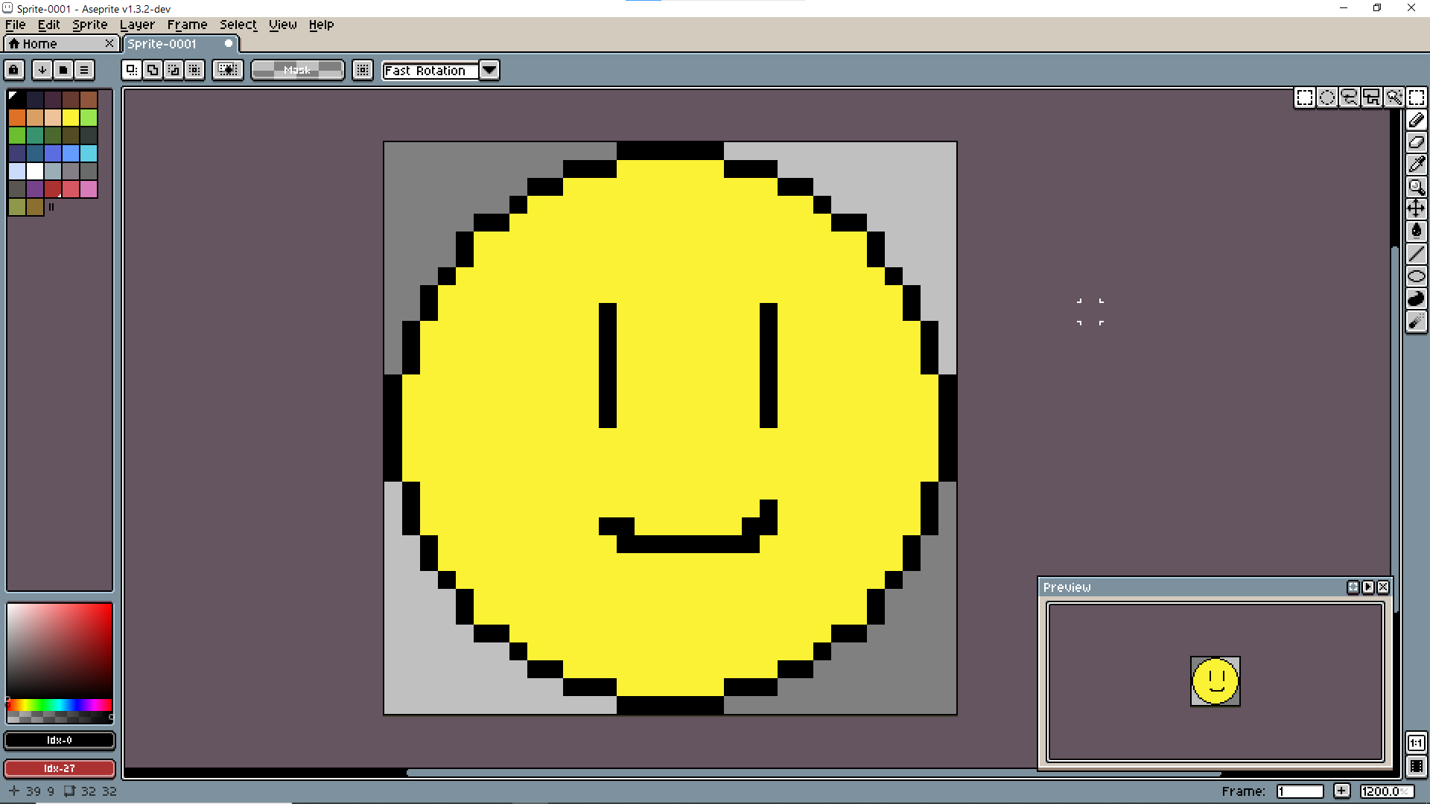Pick the yellow palette swatch
Screen dimensions: 1430x804
point(71,118)
